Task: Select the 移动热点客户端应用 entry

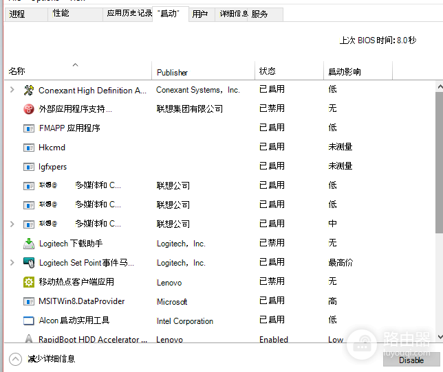Action: [76, 282]
